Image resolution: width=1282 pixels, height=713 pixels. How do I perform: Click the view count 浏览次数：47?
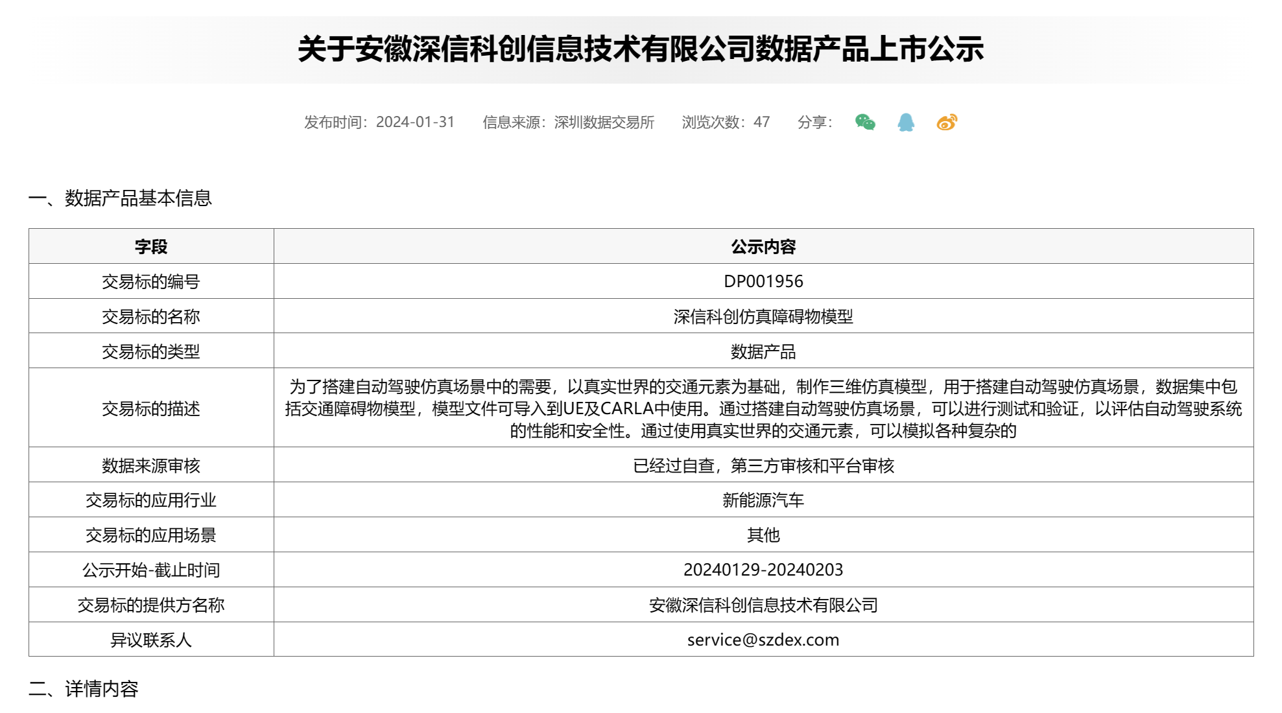[x=726, y=122]
